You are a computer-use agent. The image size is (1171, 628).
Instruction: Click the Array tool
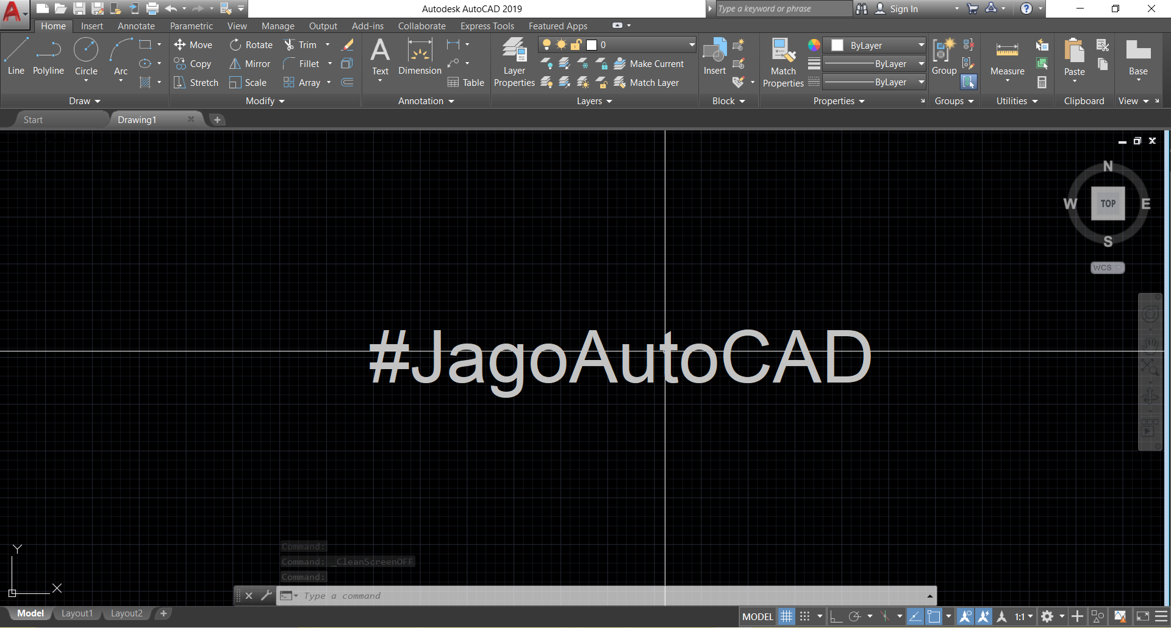(x=302, y=83)
